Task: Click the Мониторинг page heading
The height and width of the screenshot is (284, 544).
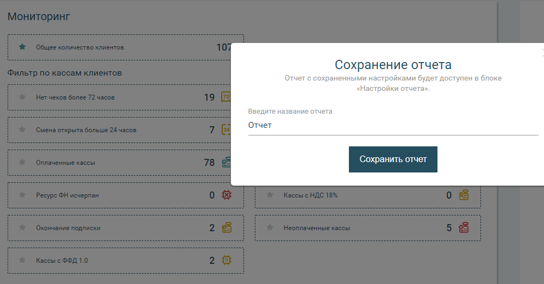Action: (39, 16)
